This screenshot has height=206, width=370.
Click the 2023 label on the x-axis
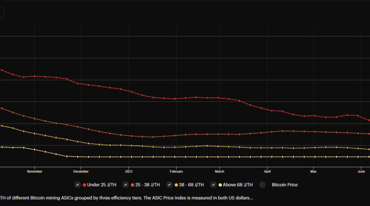128,171
